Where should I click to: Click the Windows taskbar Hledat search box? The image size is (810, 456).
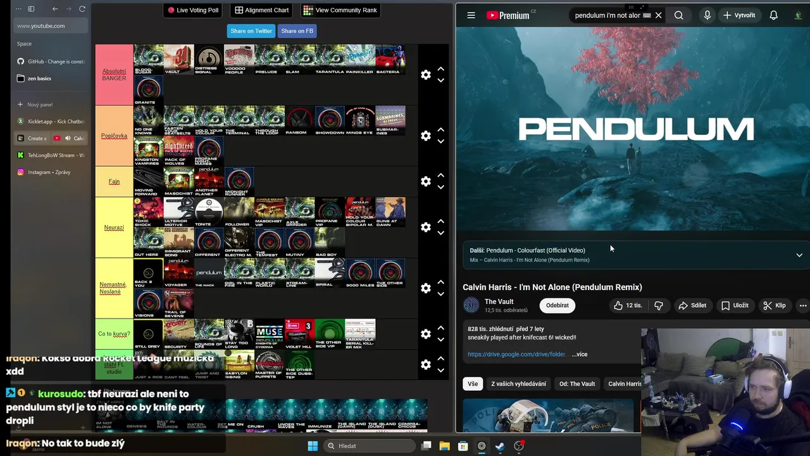pyautogui.click(x=370, y=446)
